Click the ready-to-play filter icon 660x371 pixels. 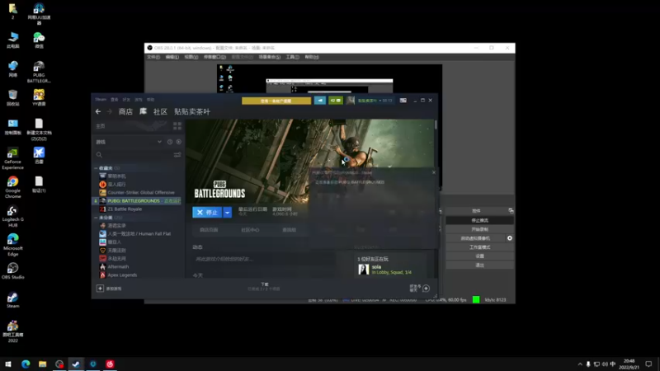[179, 142]
